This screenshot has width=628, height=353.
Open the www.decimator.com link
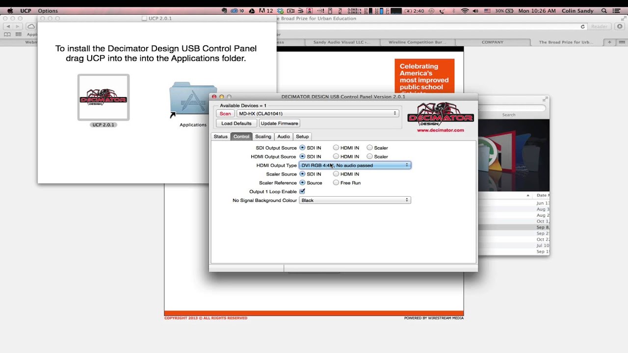pyautogui.click(x=441, y=130)
